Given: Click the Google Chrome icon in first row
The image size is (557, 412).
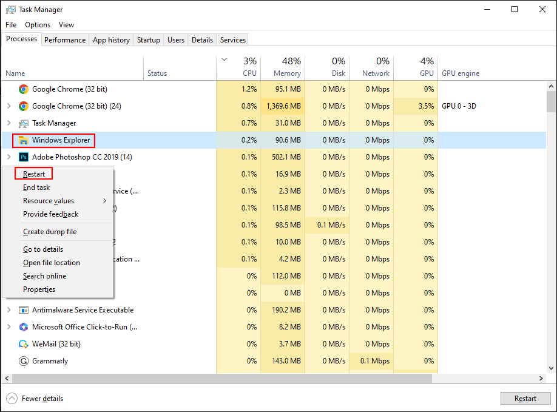Looking at the screenshot, I should (24, 89).
